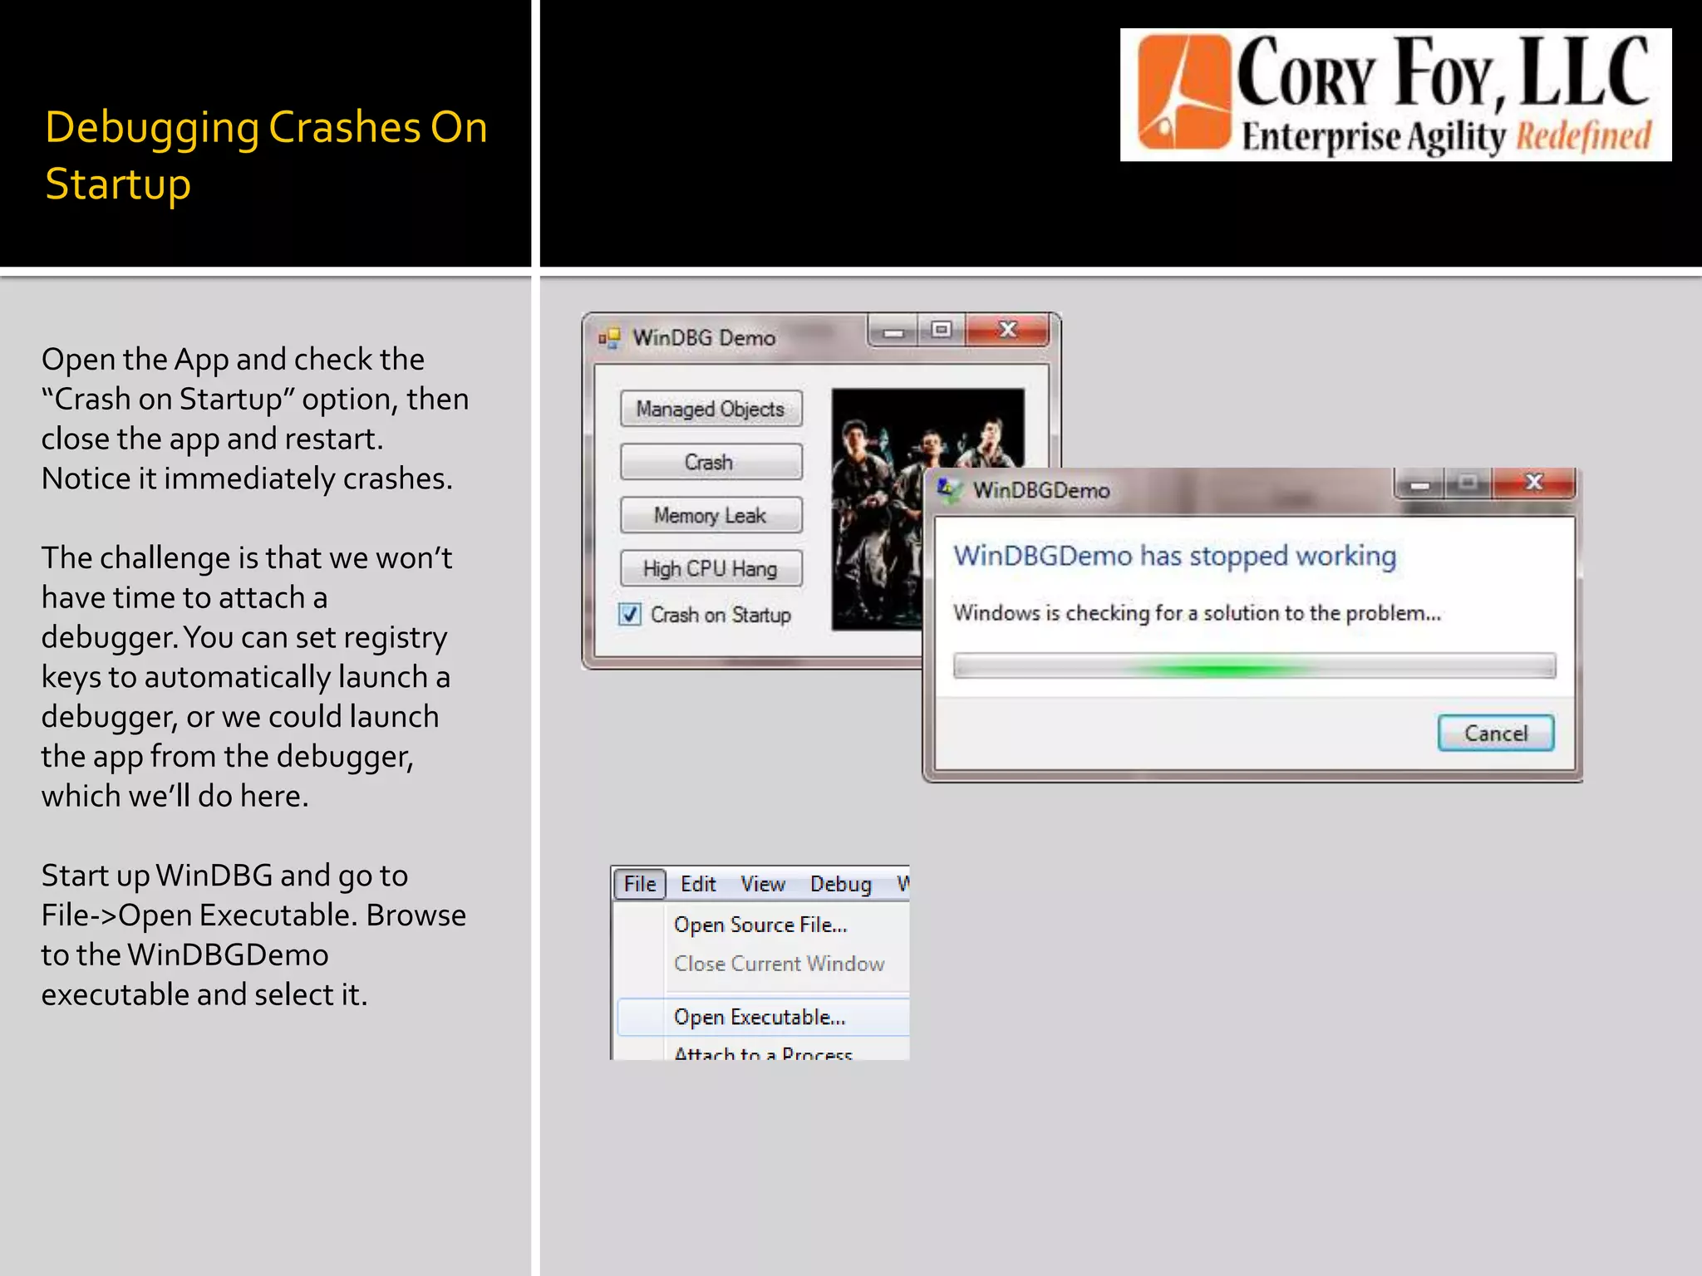The height and width of the screenshot is (1276, 1702).
Task: Open the File menu
Action: pos(640,884)
